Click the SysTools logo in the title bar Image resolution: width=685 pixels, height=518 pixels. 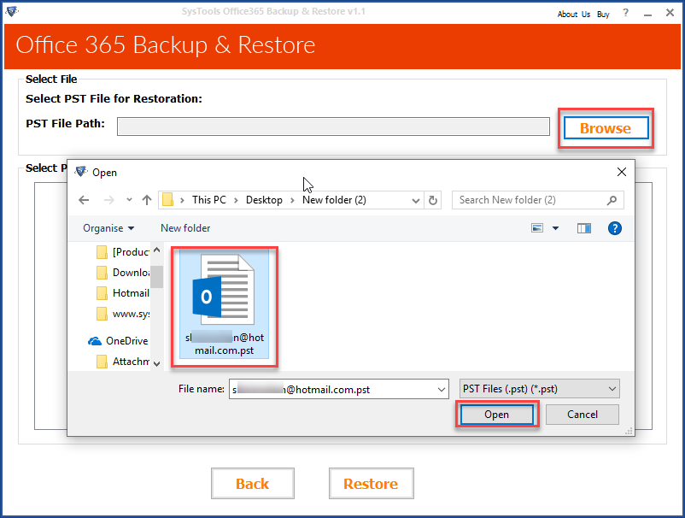coord(12,12)
